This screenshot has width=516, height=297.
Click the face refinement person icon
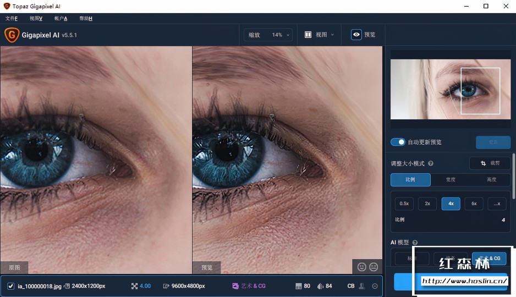[362, 286]
